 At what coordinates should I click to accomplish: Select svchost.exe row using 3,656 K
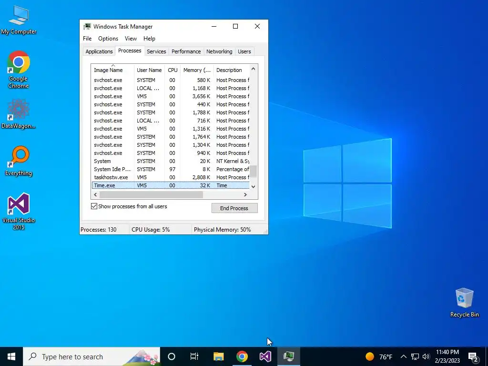click(x=171, y=96)
